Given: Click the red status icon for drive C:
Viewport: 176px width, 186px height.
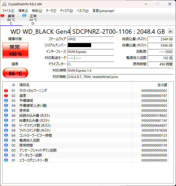Looking at the screenshot, I should click(x=3, y=15).
